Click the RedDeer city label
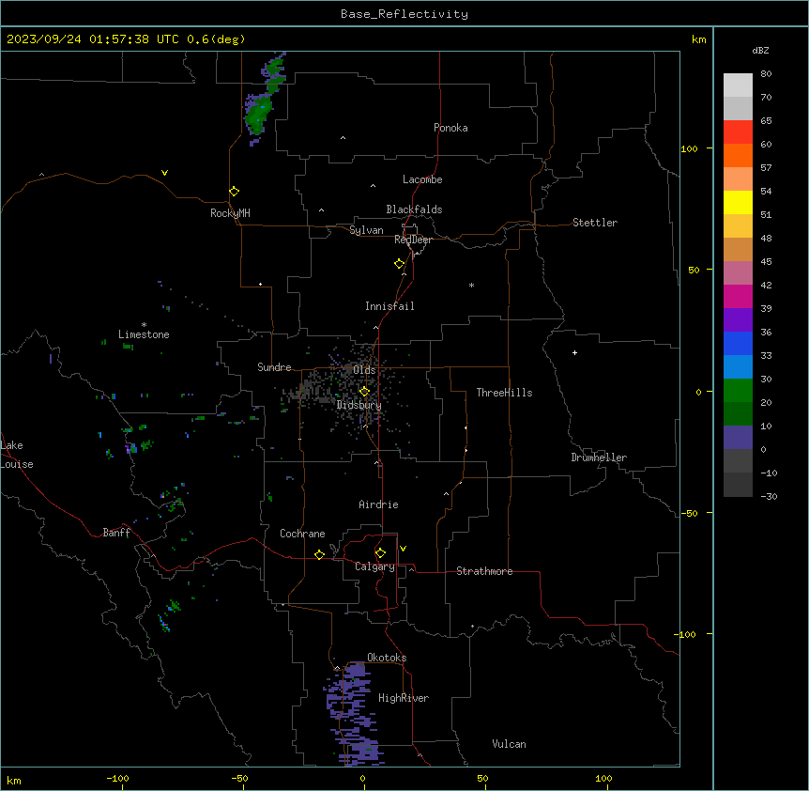Viewport: 809px width, 791px height. tap(413, 240)
